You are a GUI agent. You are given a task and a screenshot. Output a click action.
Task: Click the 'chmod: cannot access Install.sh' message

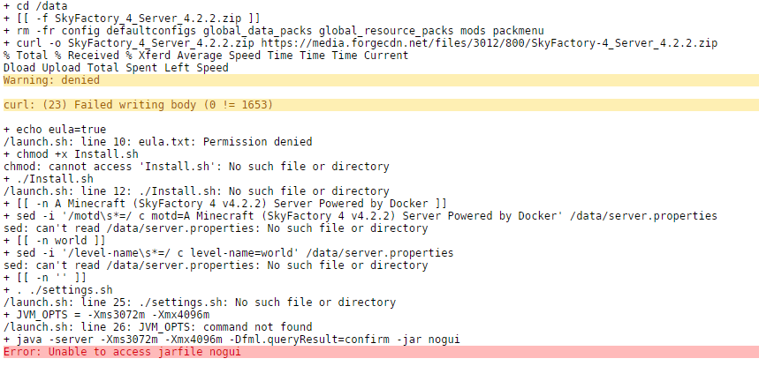click(196, 167)
